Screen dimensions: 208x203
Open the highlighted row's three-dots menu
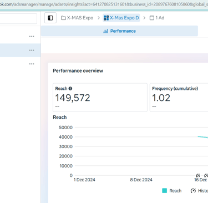(x=32, y=50)
